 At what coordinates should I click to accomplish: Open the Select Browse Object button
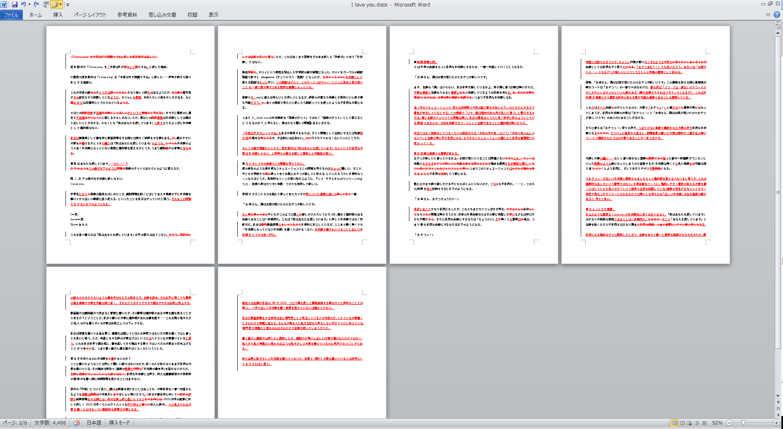click(x=778, y=409)
